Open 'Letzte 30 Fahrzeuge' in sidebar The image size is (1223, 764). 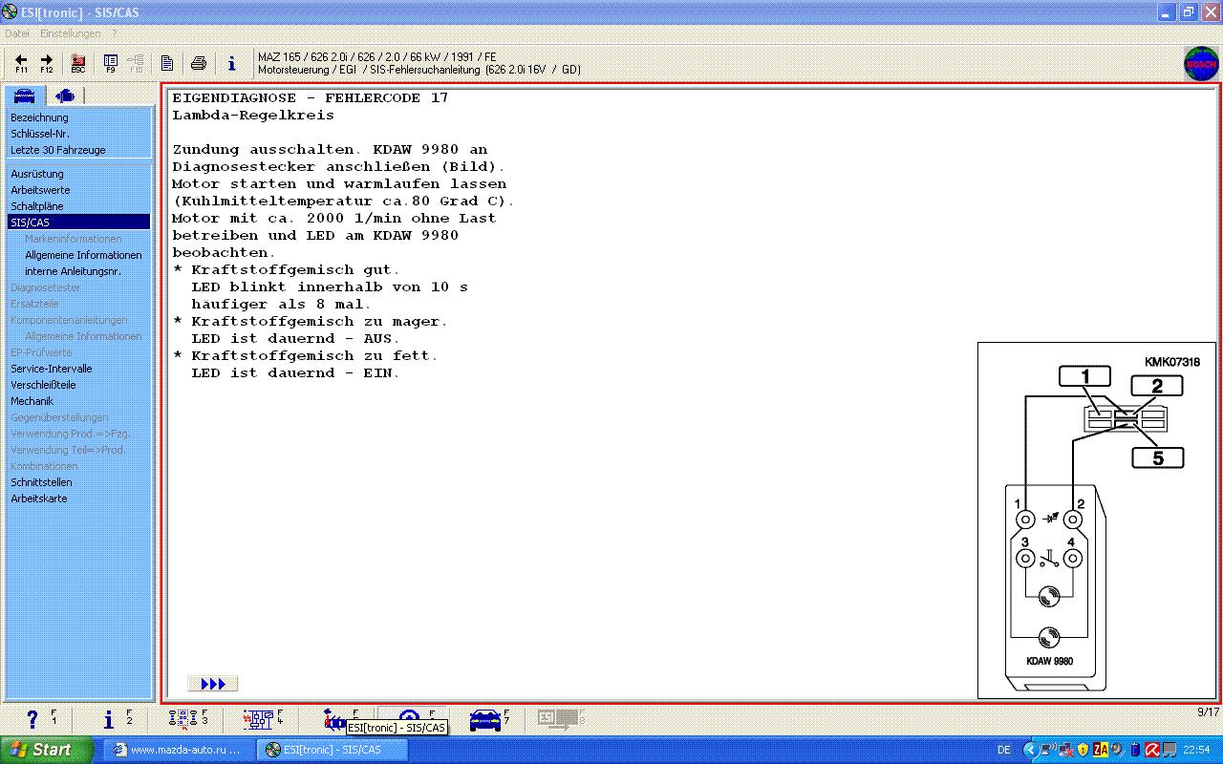[x=57, y=150]
